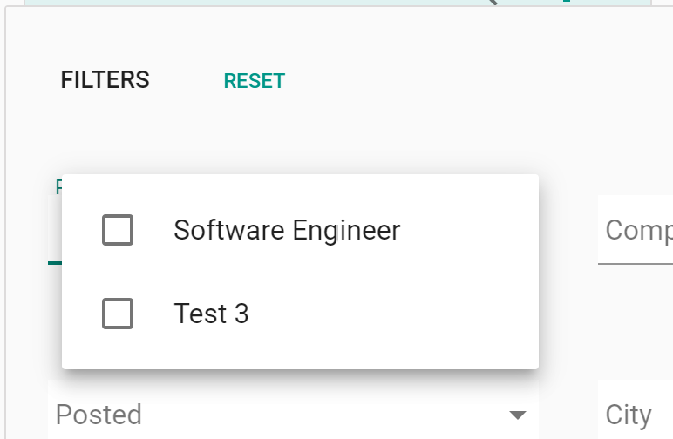Click the teal cursor mark in top bar
This screenshot has width=673, height=439.
tap(566, 2)
